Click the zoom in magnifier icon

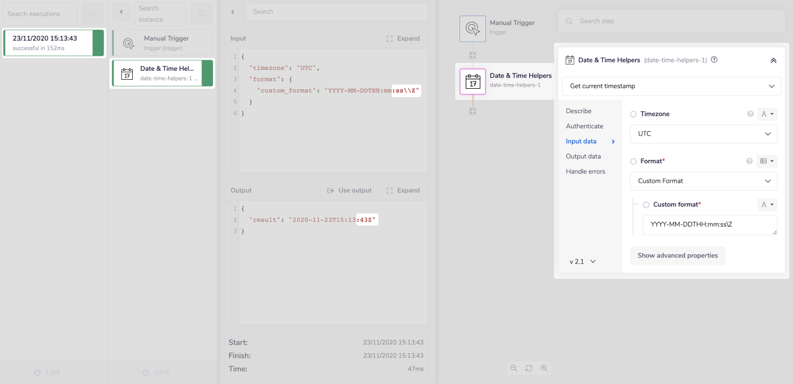543,368
